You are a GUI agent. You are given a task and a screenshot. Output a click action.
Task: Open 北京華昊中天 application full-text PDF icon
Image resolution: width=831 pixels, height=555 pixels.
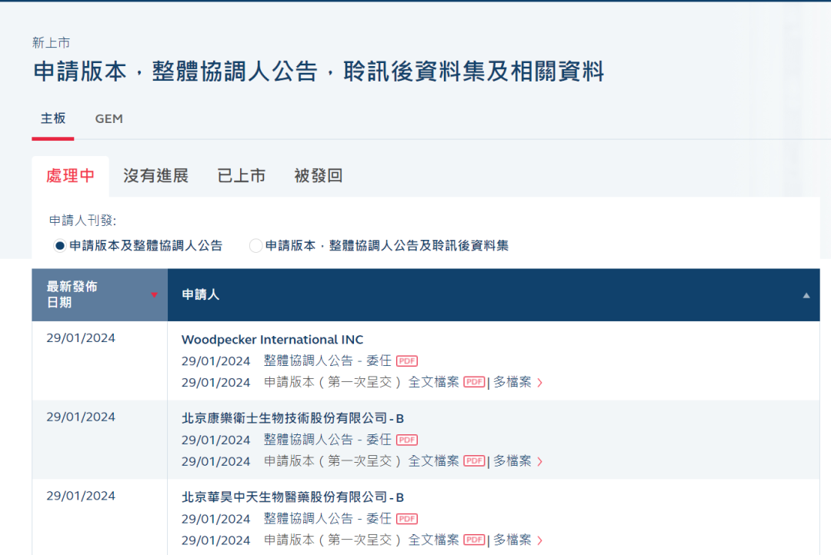tap(474, 540)
